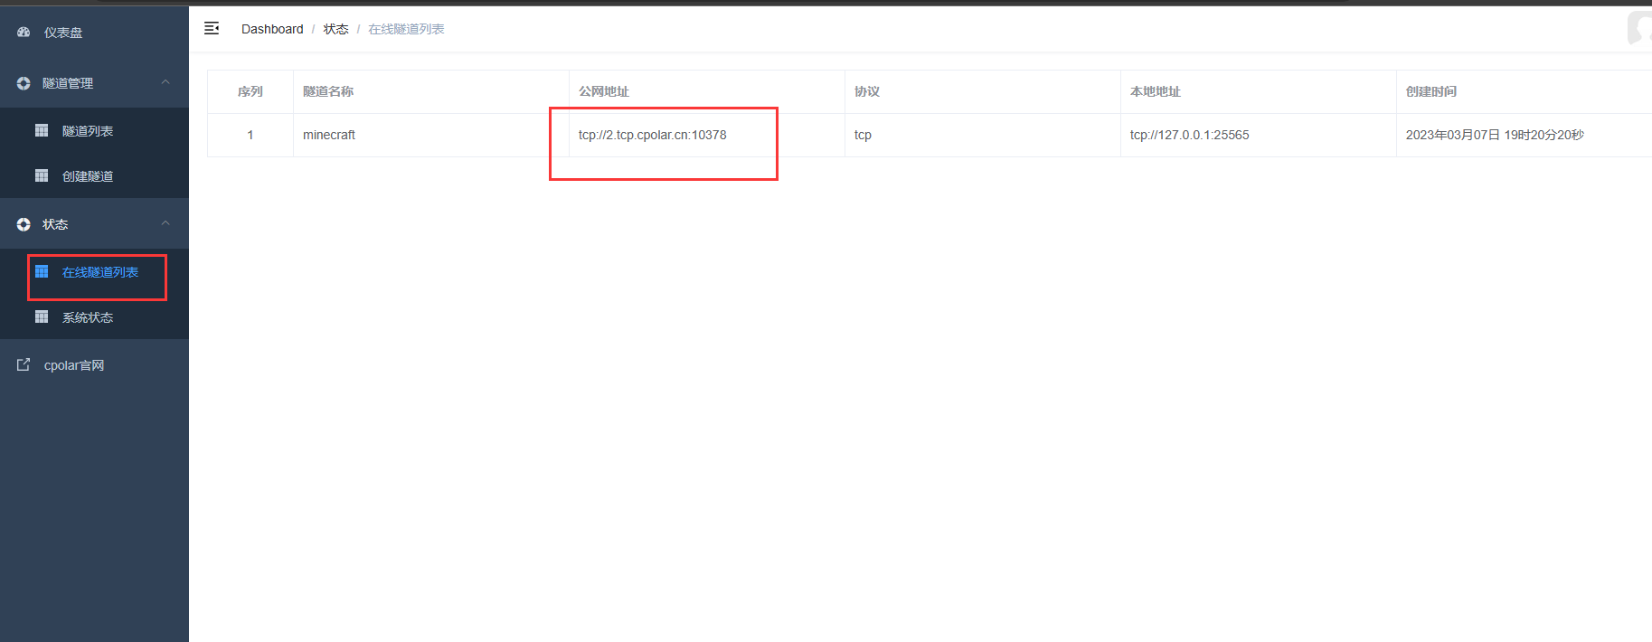This screenshot has height=642, width=1652.
Task: Go to 系统状态 page
Action: 88,317
